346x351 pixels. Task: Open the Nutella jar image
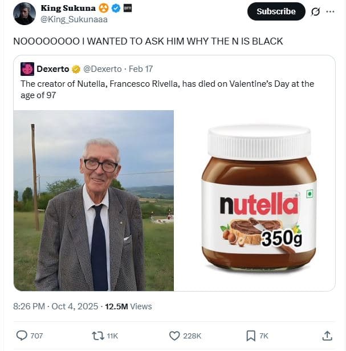coord(255,200)
